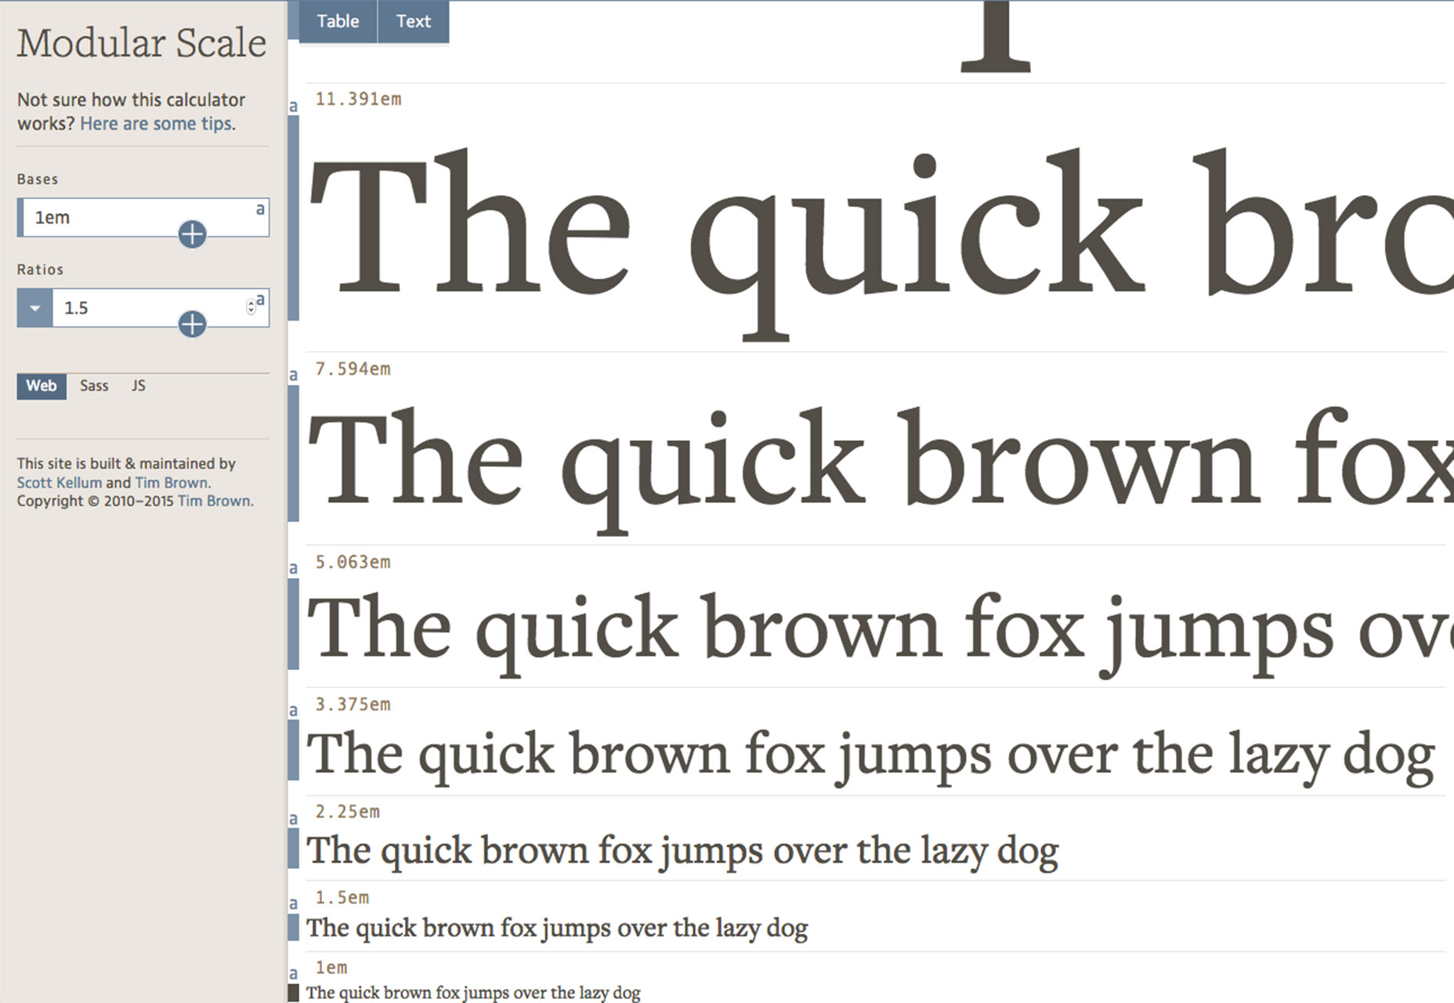Click the 'a' marker beside 7.594em
The width and height of the screenshot is (1454, 1003).
(x=293, y=375)
